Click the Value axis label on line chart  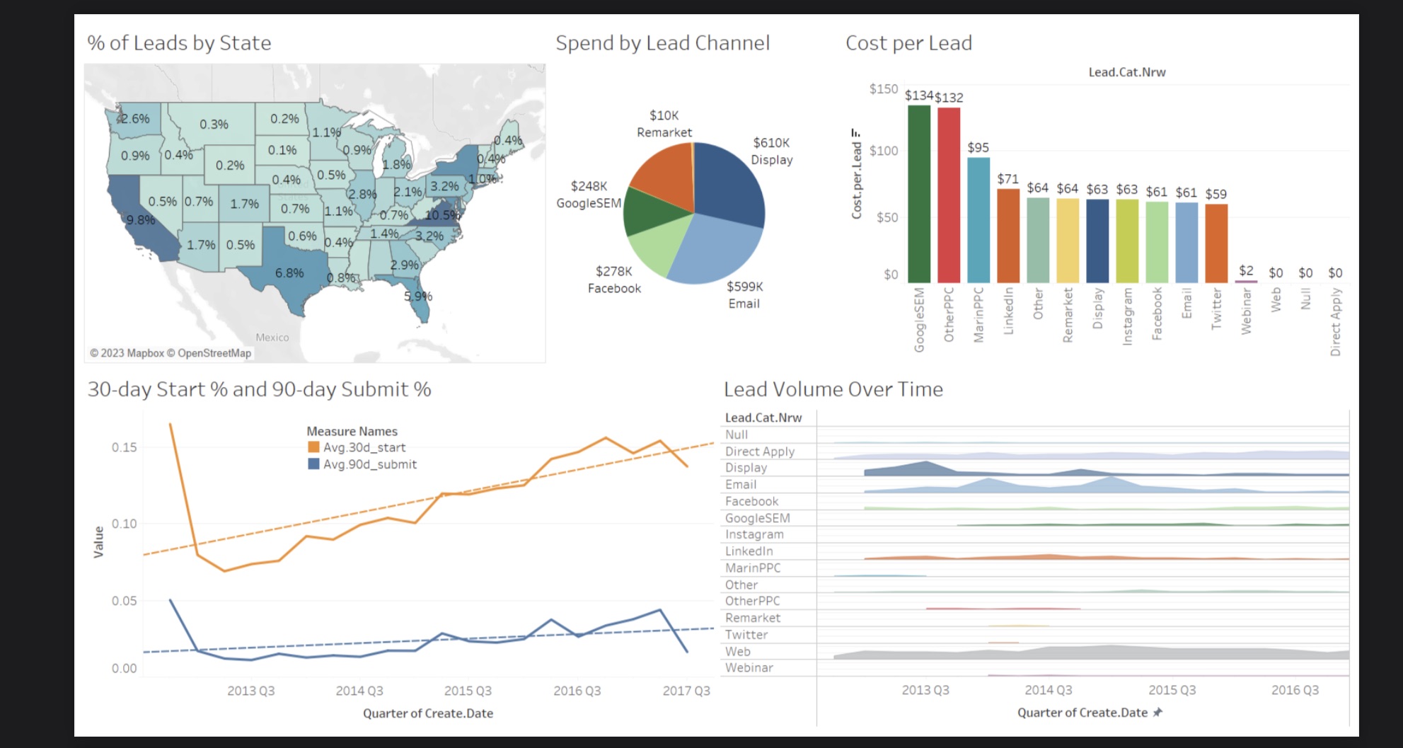(98, 542)
